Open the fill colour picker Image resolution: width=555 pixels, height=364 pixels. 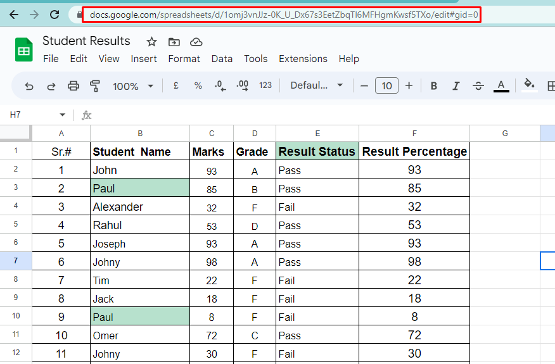tap(529, 85)
